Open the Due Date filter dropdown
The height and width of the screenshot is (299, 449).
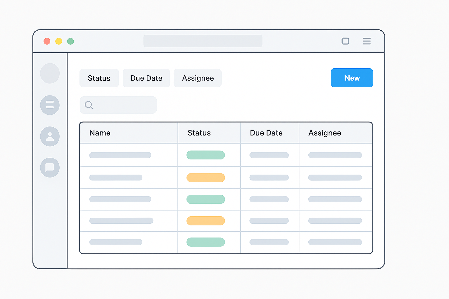146,78
